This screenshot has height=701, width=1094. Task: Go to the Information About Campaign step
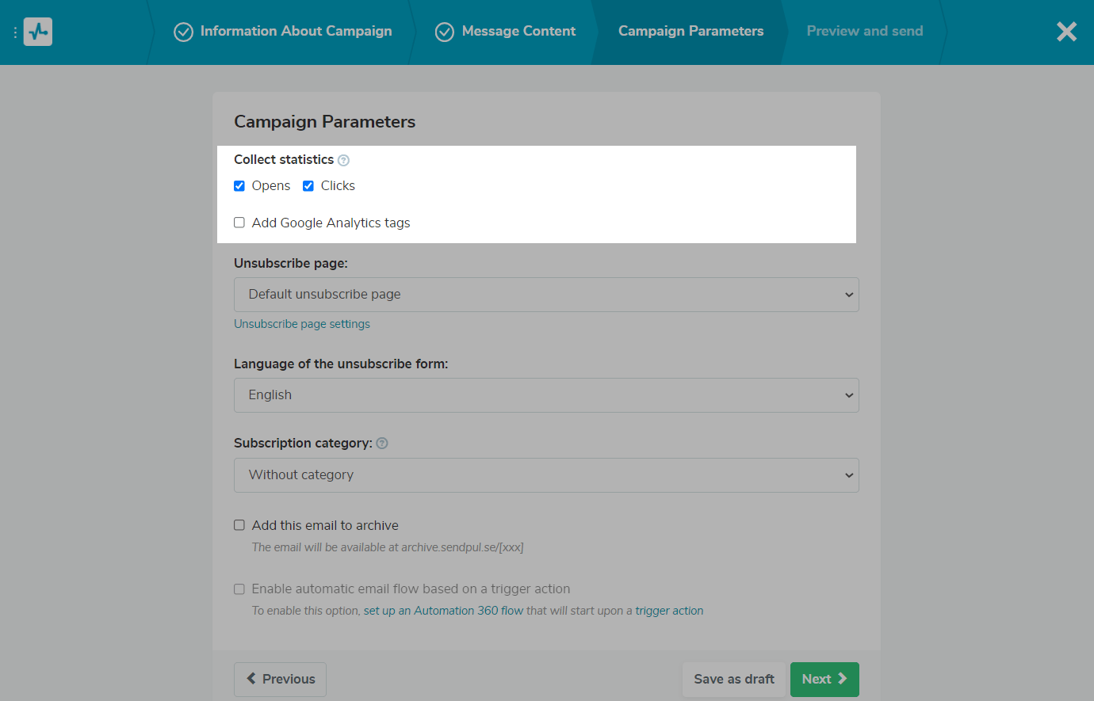click(296, 31)
